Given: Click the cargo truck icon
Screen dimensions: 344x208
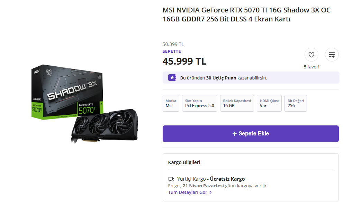Looking at the screenshot, I should [171, 179].
